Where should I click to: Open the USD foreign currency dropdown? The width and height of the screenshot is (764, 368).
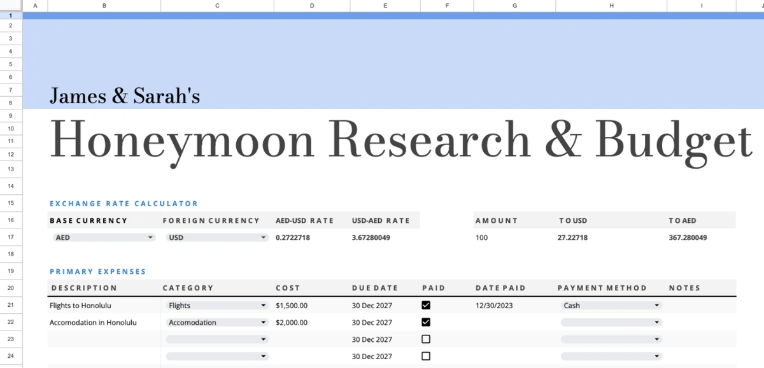tap(263, 237)
